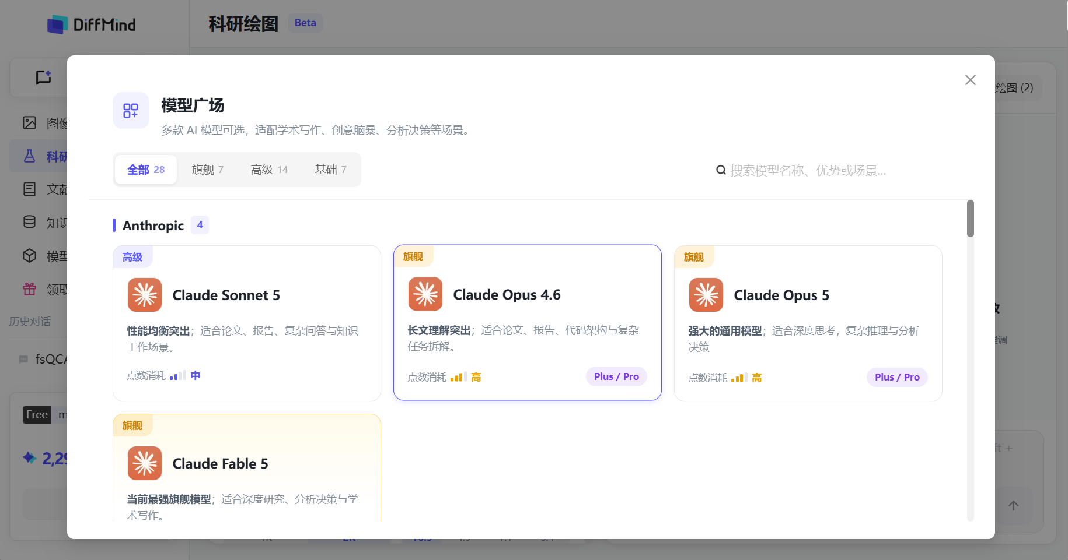Image resolution: width=1068 pixels, height=560 pixels.
Task: Click the points usage bar on Claude Opus 5
Action: click(x=739, y=378)
